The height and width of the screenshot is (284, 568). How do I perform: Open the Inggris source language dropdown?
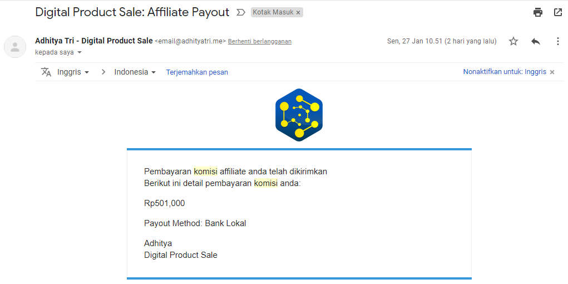[x=73, y=72]
